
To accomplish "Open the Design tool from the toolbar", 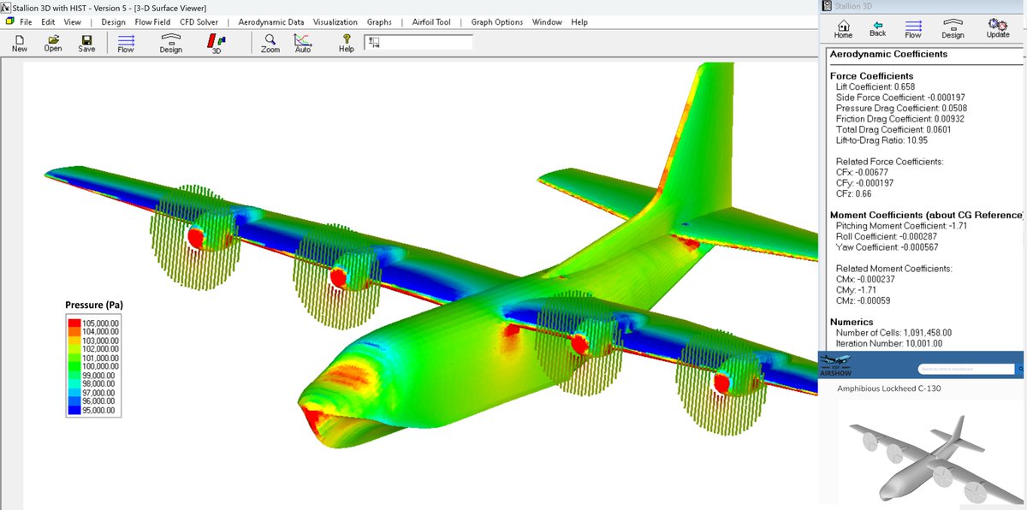I will [170, 42].
